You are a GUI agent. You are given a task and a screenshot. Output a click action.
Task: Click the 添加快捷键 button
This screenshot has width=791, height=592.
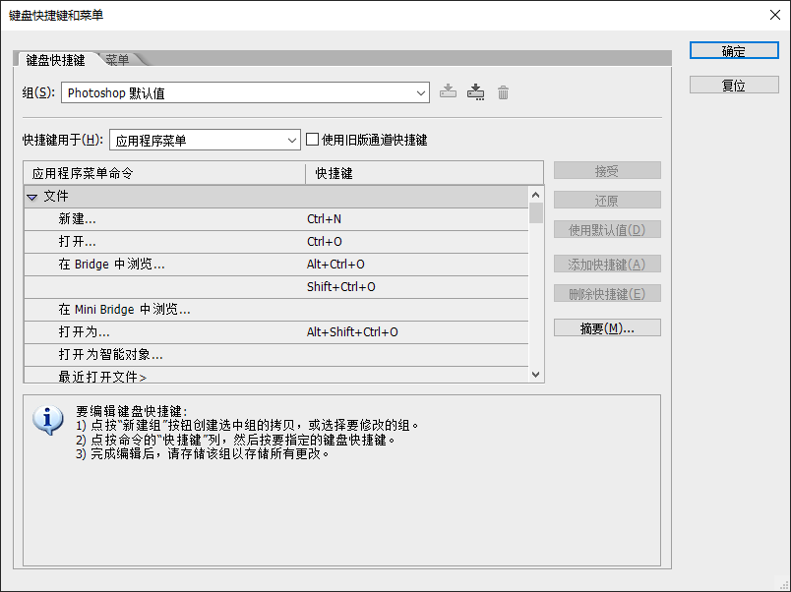pyautogui.click(x=607, y=264)
